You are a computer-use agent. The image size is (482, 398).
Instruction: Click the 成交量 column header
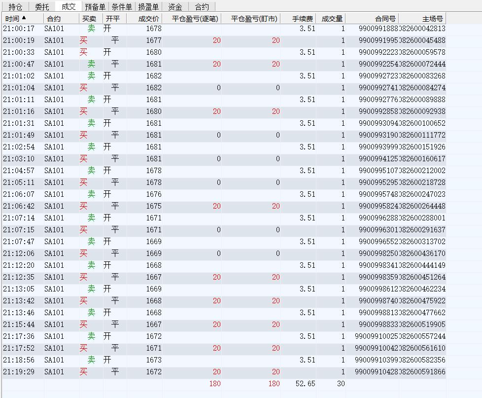[x=331, y=19]
